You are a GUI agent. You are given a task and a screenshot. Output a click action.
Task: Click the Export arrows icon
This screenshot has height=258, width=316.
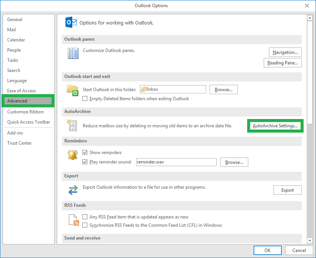[x=73, y=190]
